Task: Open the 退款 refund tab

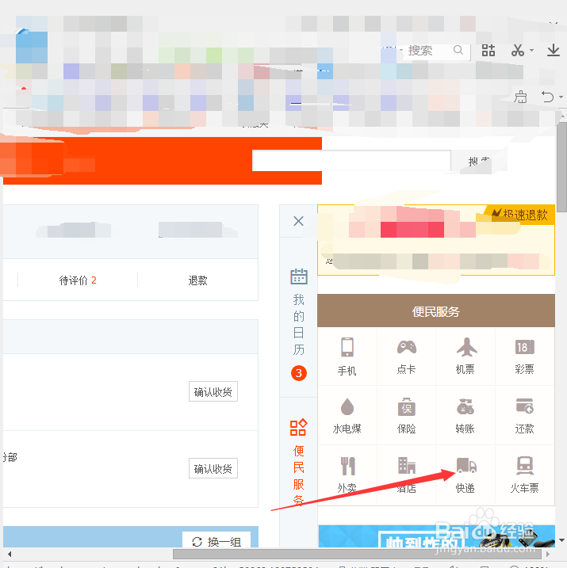Action: point(197,280)
